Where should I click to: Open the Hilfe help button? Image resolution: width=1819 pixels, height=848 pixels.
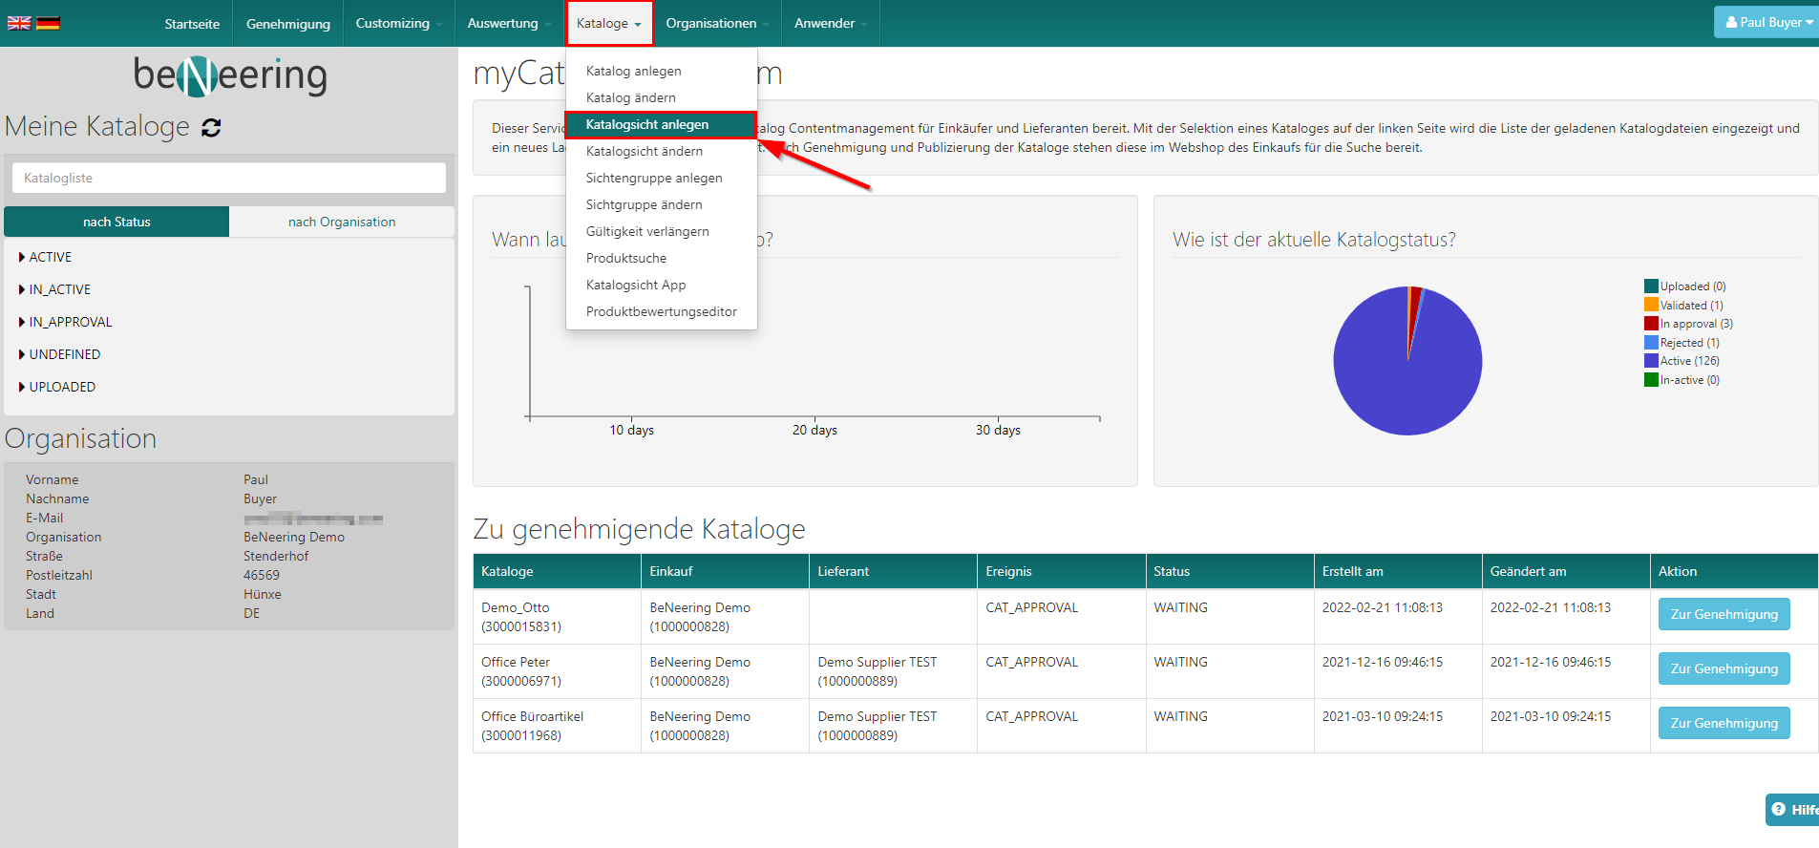coord(1792,809)
